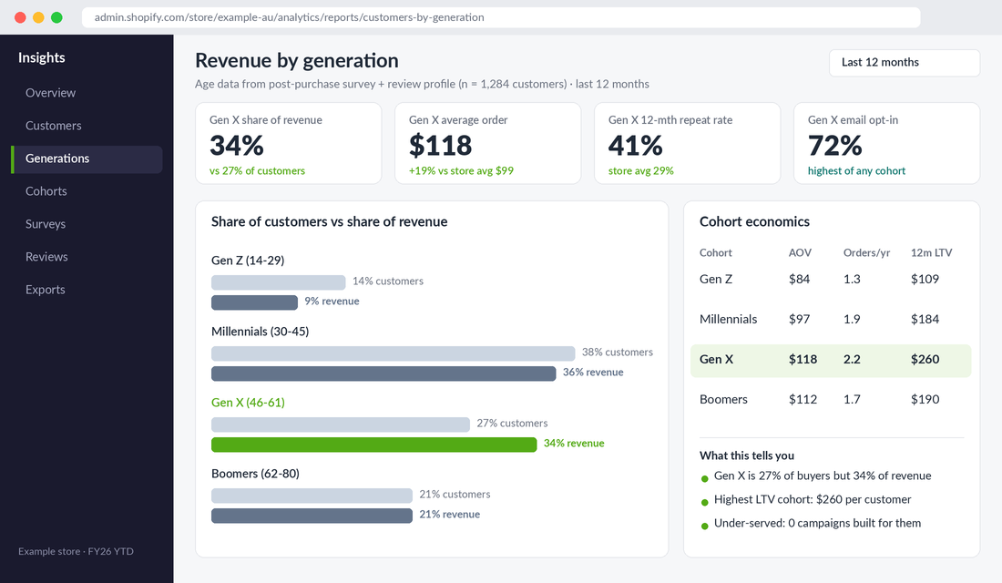Click the 12m LTV column header
Viewport: 1002px width, 583px height.
tap(931, 252)
